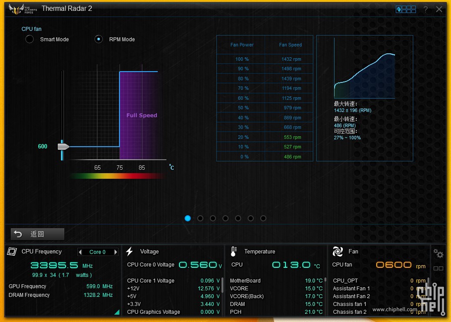451x322 pixels.
Task: Click the window layout switcher icon
Action: (406, 9)
